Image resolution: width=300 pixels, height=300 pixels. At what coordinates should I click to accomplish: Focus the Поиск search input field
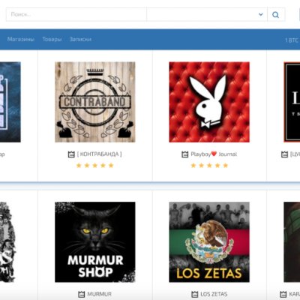[x=76, y=14]
